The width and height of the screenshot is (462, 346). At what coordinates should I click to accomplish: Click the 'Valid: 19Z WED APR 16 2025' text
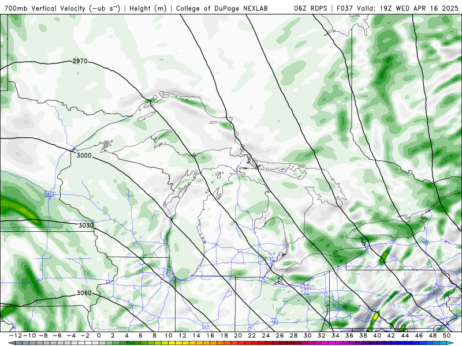pos(408,9)
